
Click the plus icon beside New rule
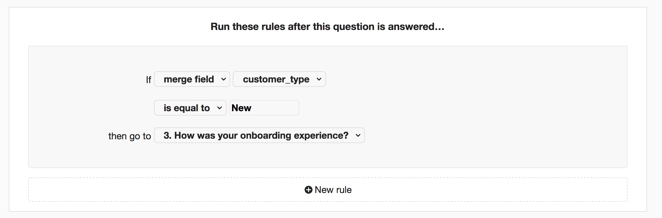(x=308, y=190)
